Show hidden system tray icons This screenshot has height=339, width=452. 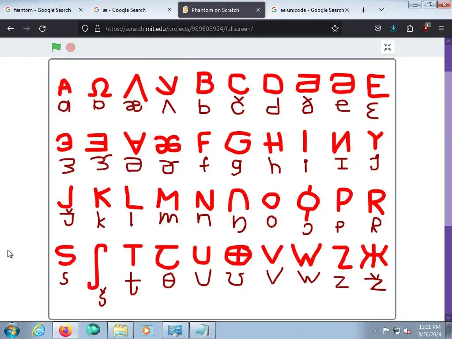pyautogui.click(x=375, y=331)
